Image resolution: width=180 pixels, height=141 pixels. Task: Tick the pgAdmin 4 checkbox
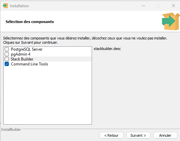pos(7,54)
